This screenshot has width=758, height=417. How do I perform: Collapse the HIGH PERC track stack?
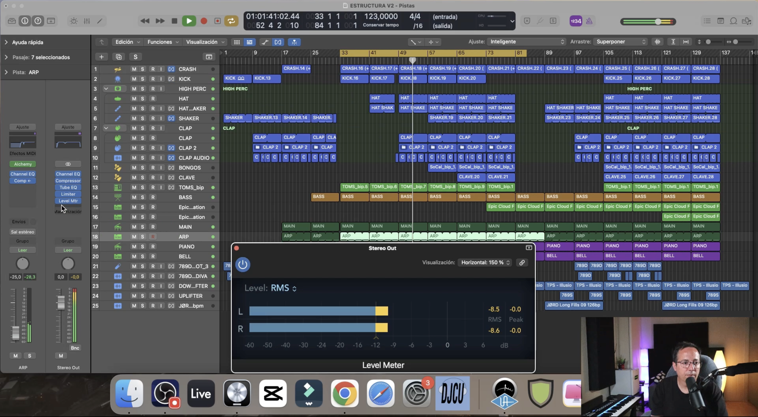point(106,89)
